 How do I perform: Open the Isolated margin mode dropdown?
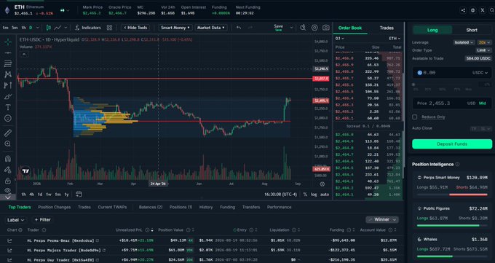464,42
